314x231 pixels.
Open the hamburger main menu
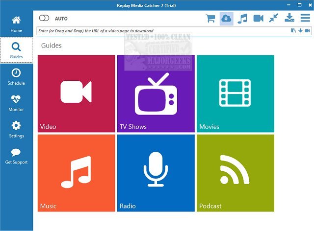tap(305, 18)
